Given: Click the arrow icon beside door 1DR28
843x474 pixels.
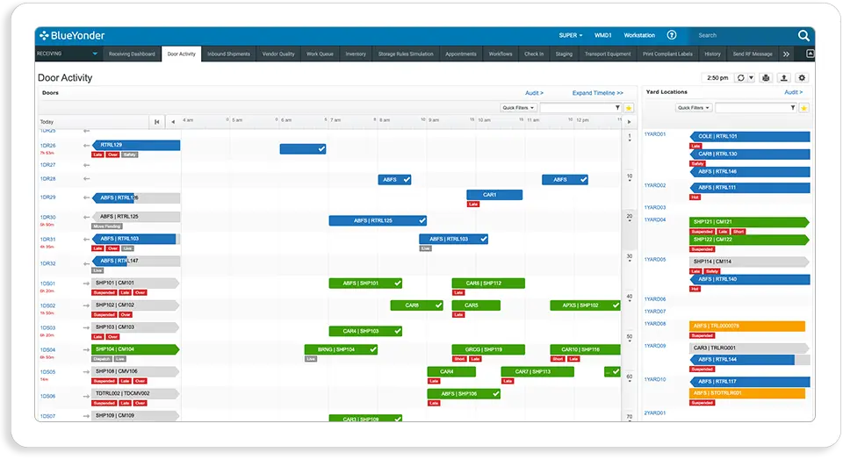Looking at the screenshot, I should tap(86, 179).
